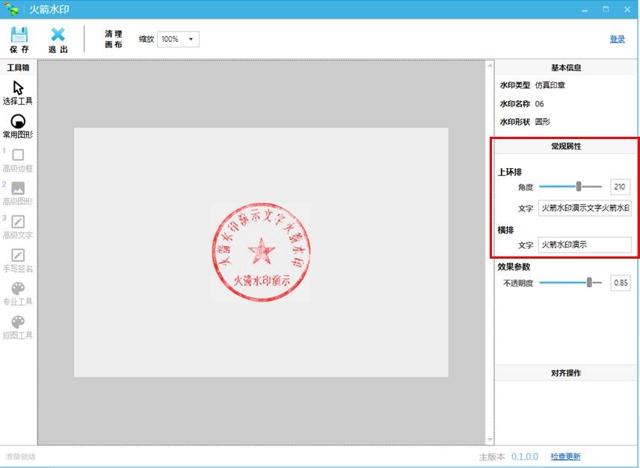Select the professional tools (专业工具) palette
Viewport: 640px width, 468px height.
click(x=18, y=289)
